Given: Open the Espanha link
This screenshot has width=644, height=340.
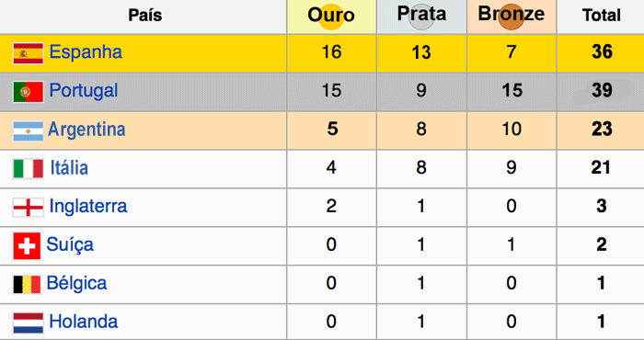Looking at the screenshot, I should [86, 52].
